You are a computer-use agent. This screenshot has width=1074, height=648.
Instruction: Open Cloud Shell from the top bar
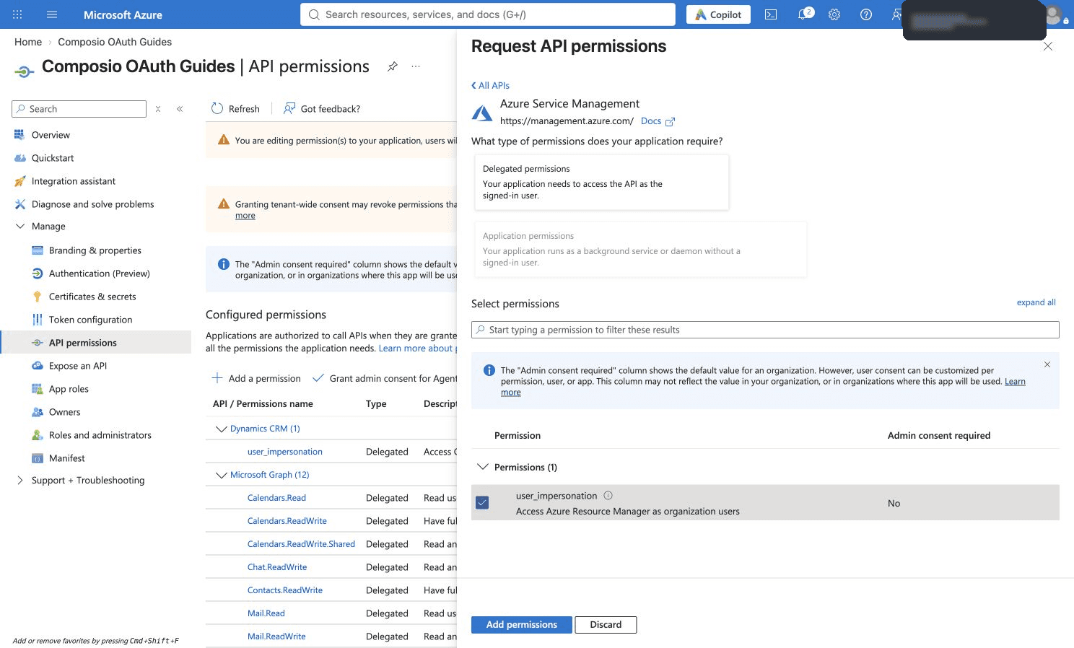(x=771, y=14)
